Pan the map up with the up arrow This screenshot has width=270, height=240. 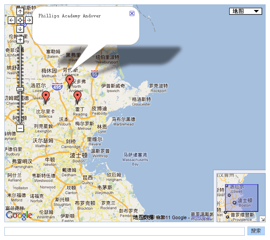(20, 12)
